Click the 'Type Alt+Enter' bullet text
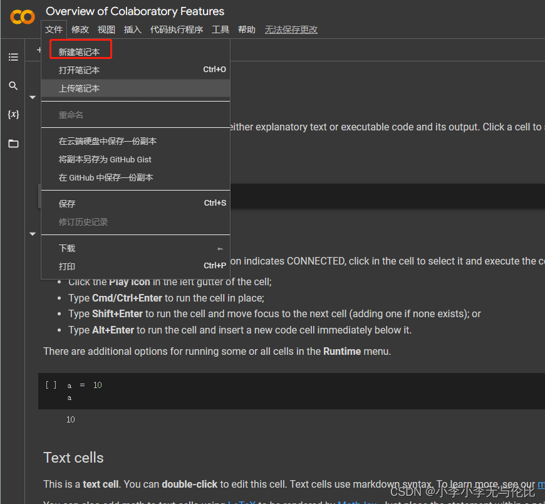This screenshot has width=545, height=504. [x=240, y=330]
